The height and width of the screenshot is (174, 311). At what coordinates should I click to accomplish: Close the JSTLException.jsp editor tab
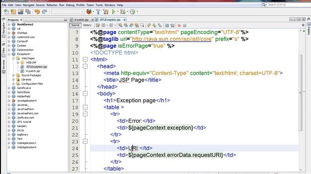[124, 20]
